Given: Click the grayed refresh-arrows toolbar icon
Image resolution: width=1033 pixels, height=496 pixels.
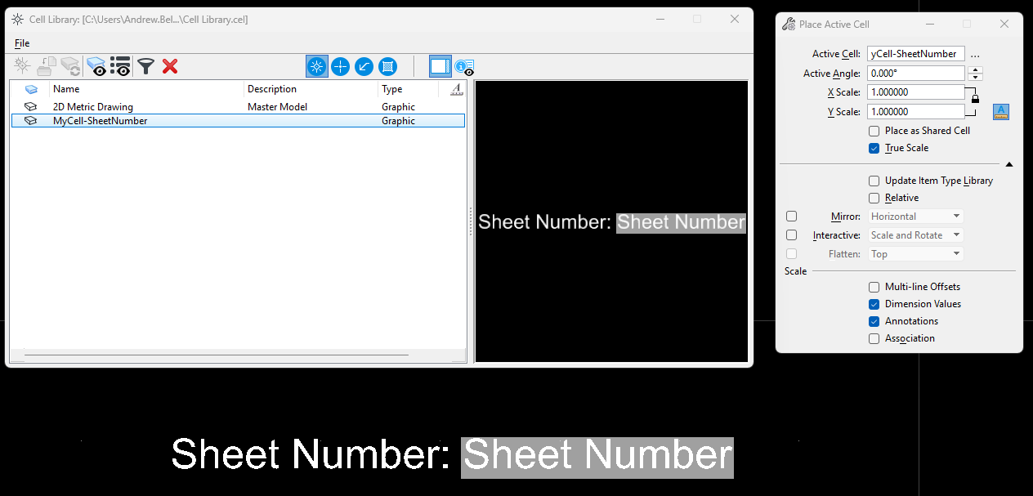Looking at the screenshot, I should 71,66.
